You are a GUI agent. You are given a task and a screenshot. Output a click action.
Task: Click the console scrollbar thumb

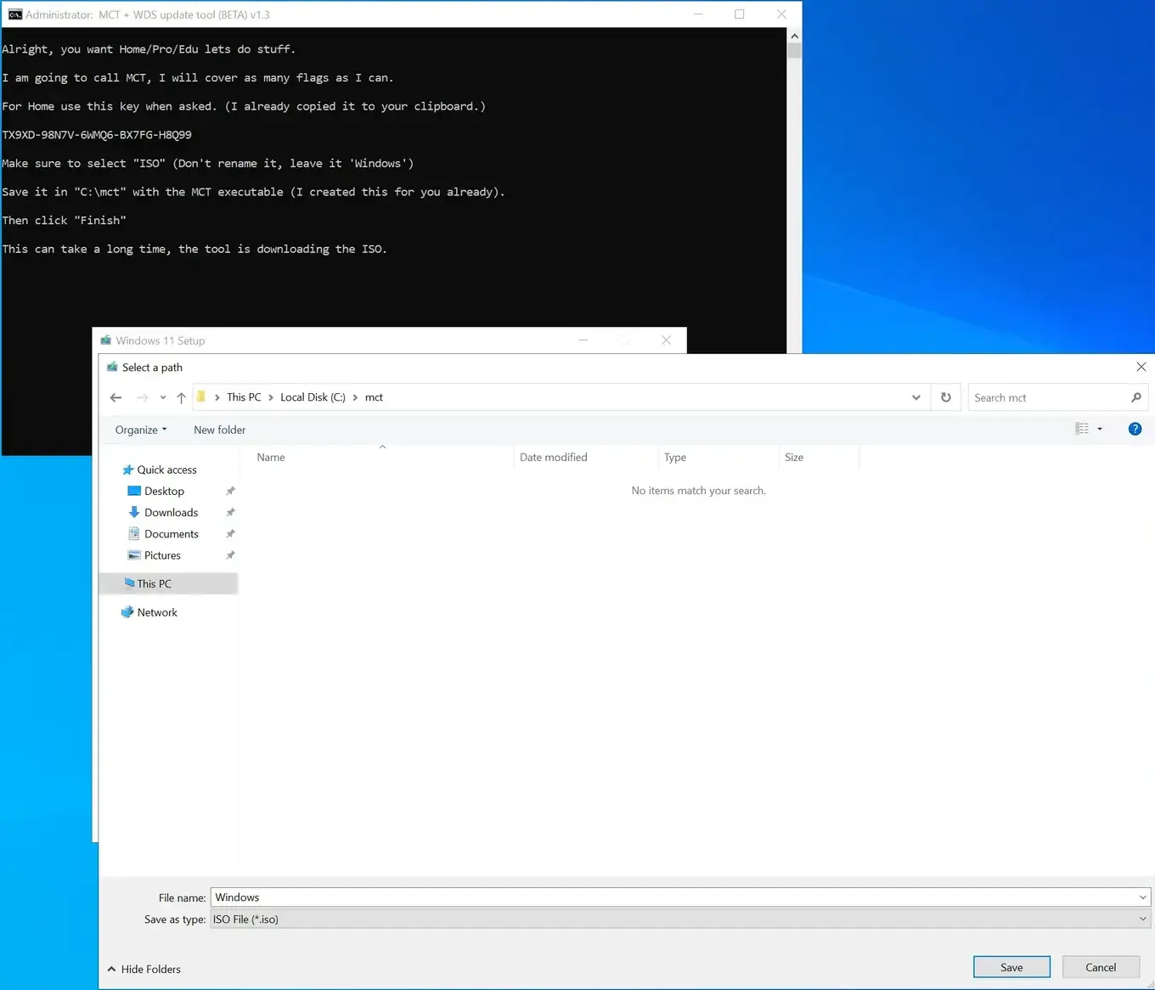tap(794, 50)
